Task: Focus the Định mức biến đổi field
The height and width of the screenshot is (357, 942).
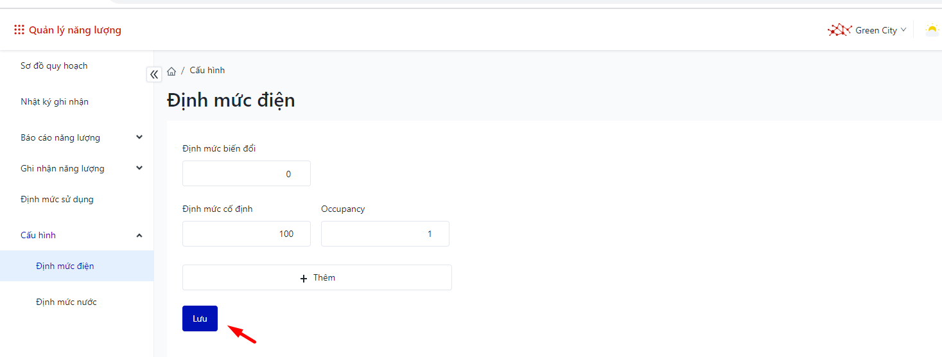Action: (x=247, y=174)
